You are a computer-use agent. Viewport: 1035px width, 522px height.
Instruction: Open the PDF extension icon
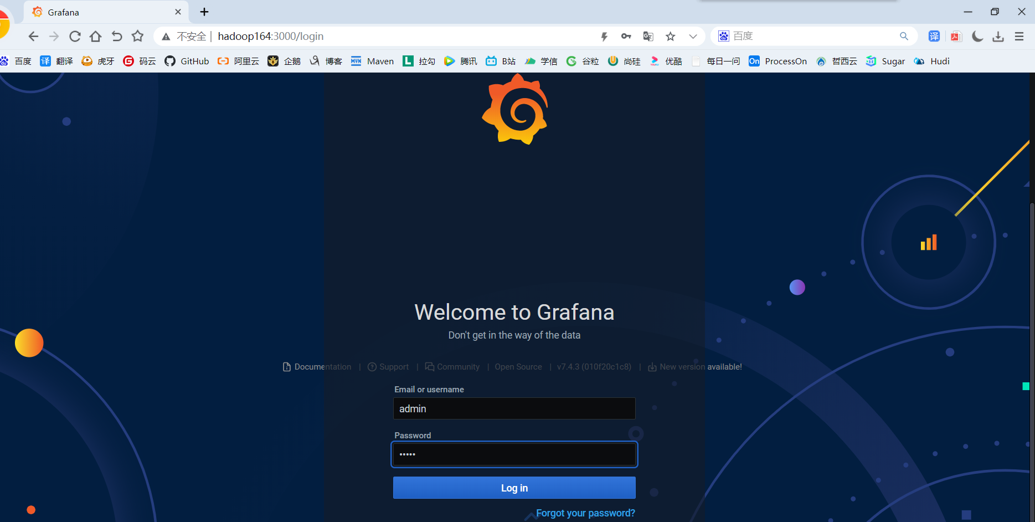[x=956, y=37]
